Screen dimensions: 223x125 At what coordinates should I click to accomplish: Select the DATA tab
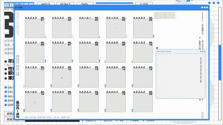click(85, 4)
